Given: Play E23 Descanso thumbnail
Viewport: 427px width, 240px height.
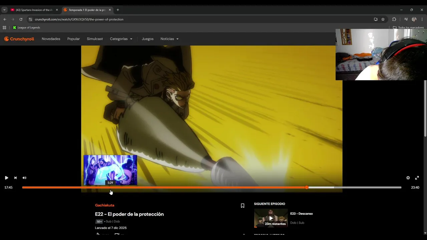Looking at the screenshot, I should point(271,218).
